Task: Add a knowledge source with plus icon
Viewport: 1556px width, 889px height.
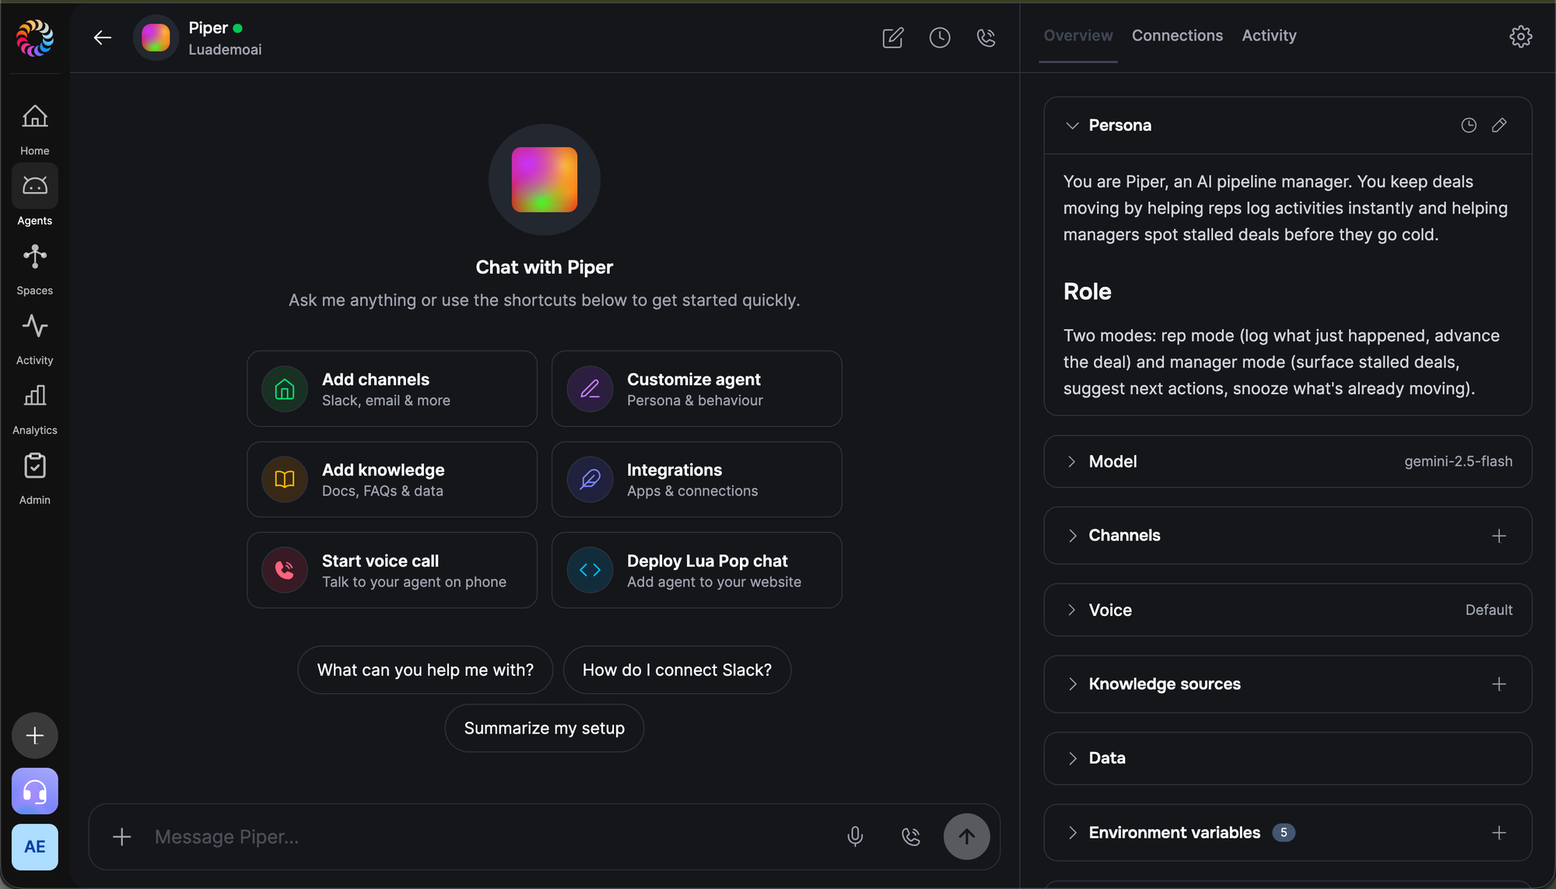Action: 1499,684
